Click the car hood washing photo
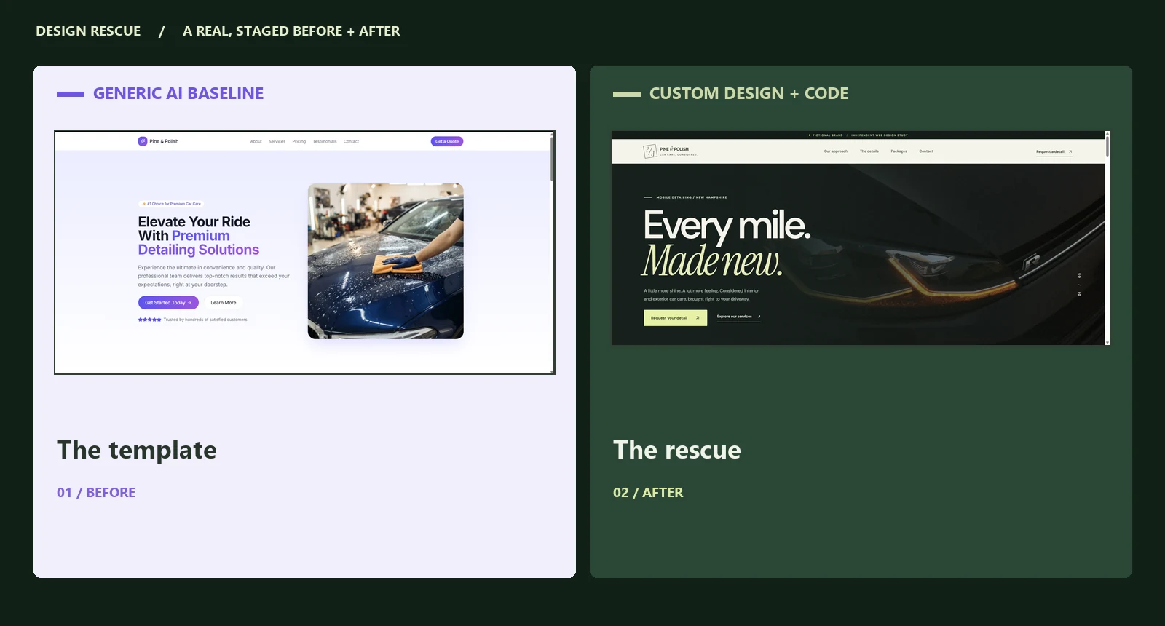The width and height of the screenshot is (1165, 626). [386, 261]
